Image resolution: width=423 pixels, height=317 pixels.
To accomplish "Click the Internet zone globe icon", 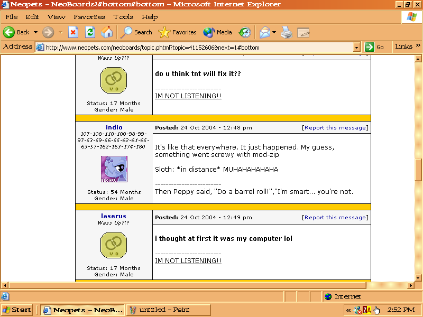I will point(328,296).
